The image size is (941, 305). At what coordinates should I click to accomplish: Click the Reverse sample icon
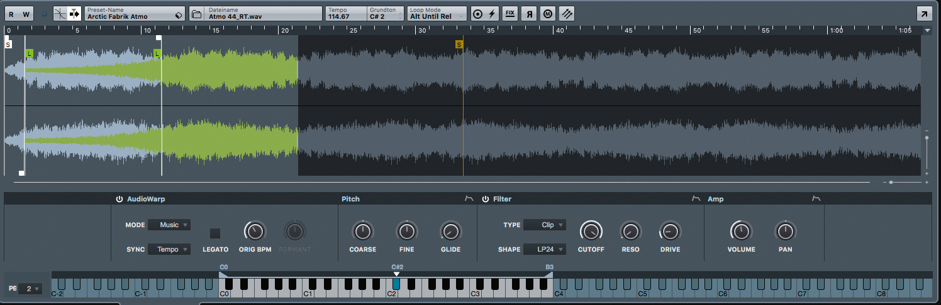[x=530, y=14]
